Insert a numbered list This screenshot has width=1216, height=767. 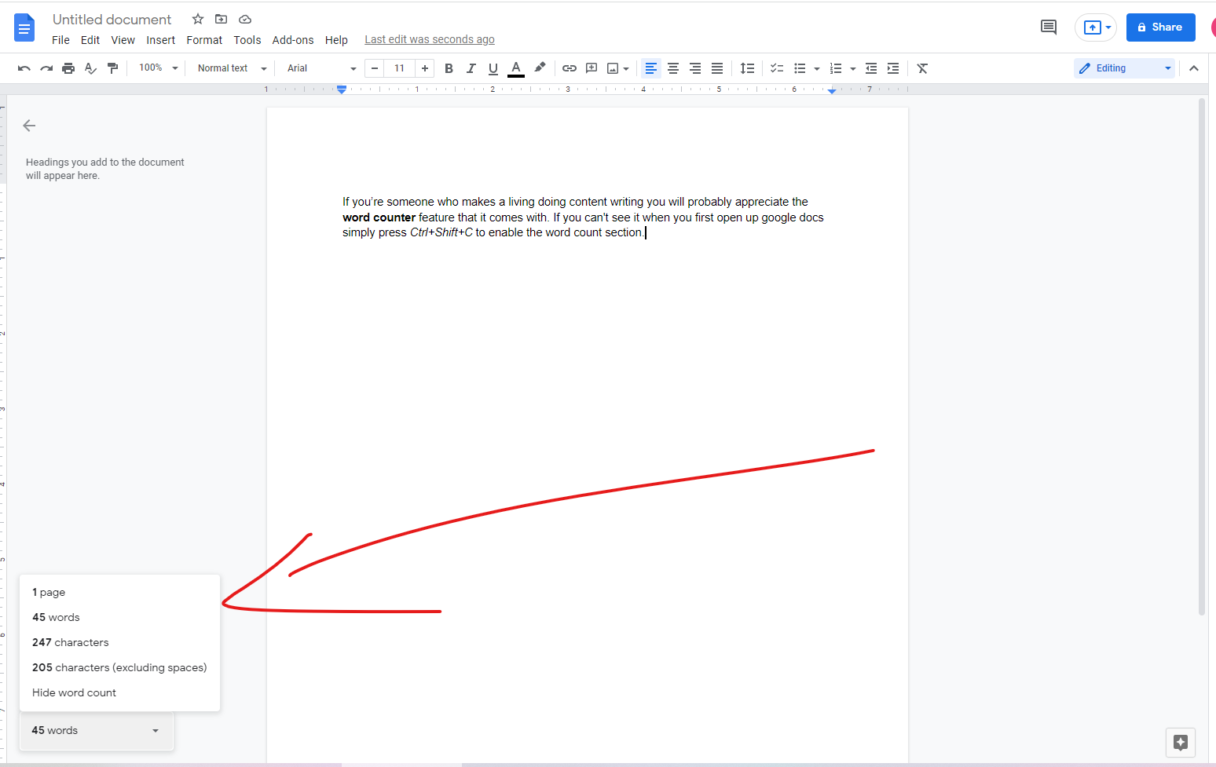click(x=836, y=68)
